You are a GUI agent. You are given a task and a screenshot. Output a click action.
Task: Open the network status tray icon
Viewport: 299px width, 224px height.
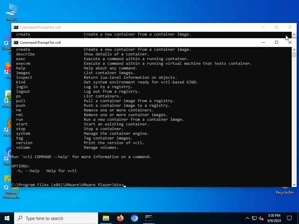coord(254,218)
